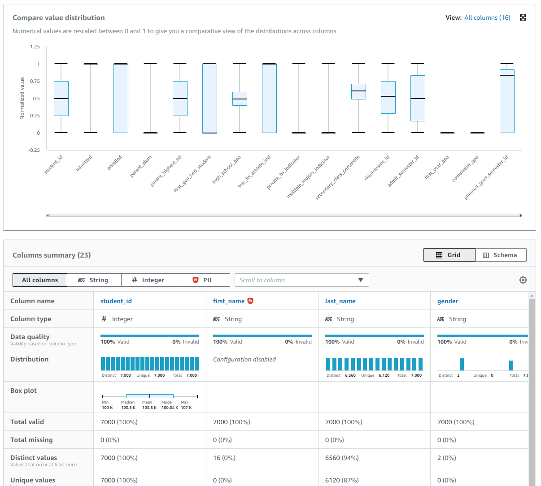Filter columns by Integer type
The height and width of the screenshot is (486, 541).
coord(149,280)
